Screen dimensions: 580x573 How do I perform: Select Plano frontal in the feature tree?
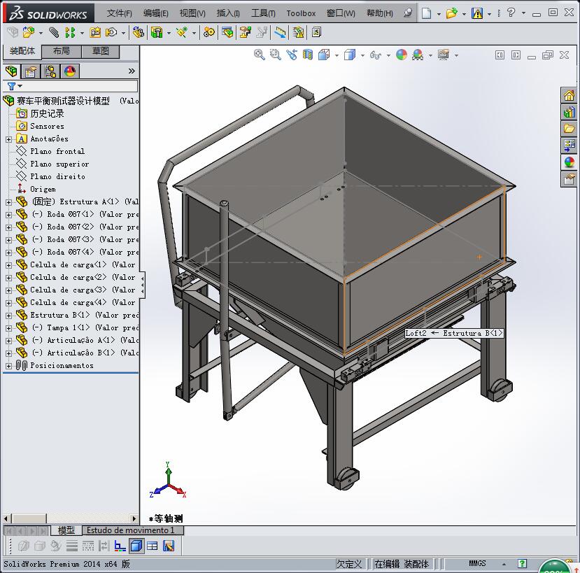click(x=57, y=151)
